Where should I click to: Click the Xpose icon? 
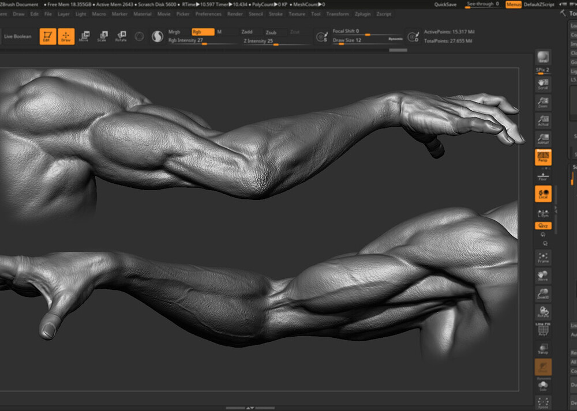[x=543, y=404]
